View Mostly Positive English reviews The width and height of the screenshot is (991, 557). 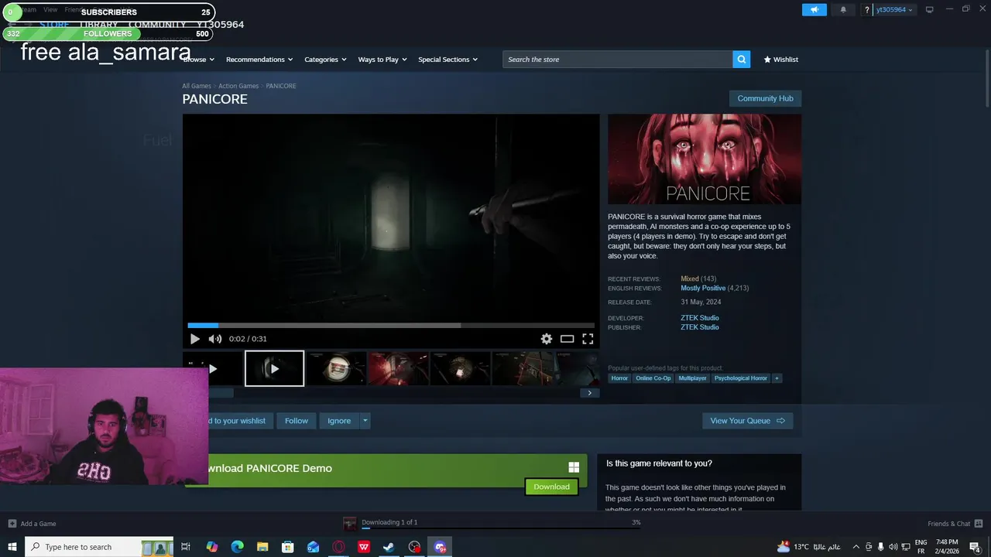pos(703,288)
